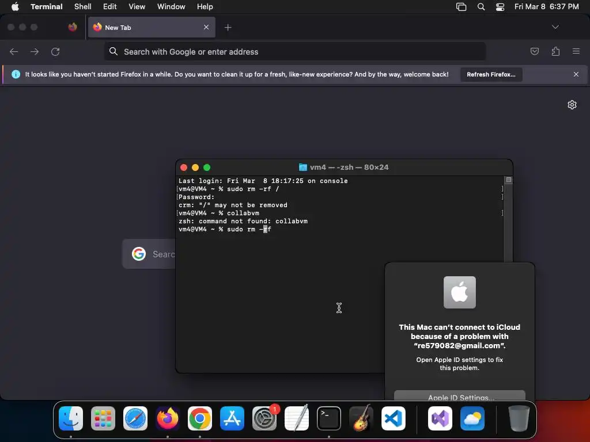Image resolution: width=590 pixels, height=442 pixels.
Task: Open System Settings with notification badge
Action: (264, 418)
